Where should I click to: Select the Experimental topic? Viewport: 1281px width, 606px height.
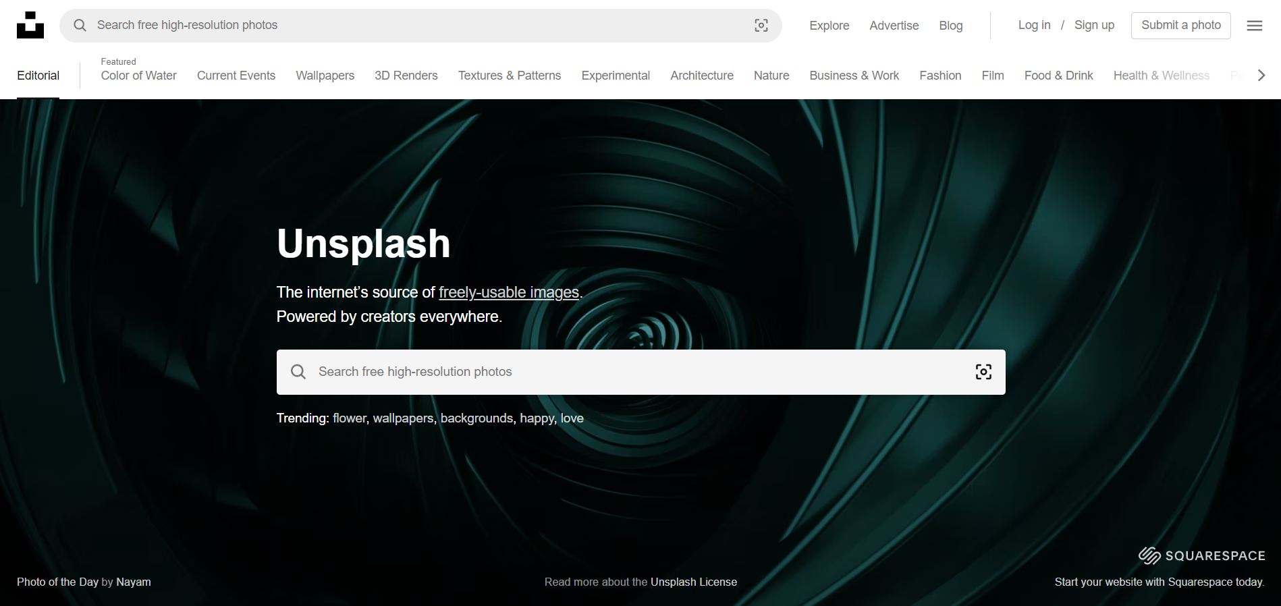tap(616, 76)
